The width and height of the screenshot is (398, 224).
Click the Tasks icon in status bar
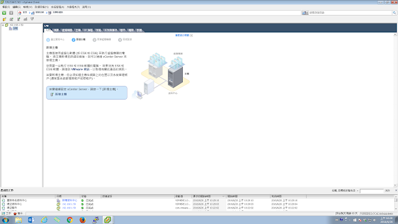[3, 213]
